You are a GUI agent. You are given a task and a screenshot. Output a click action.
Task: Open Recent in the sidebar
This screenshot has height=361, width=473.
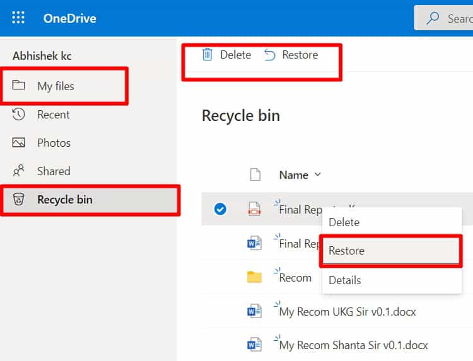pyautogui.click(x=54, y=115)
